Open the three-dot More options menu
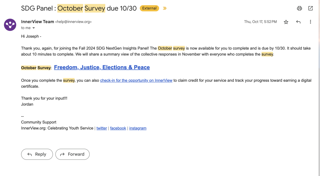 pyautogui.click(x=310, y=22)
